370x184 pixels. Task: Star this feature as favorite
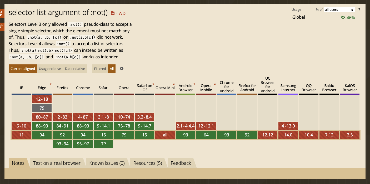(2, 26)
